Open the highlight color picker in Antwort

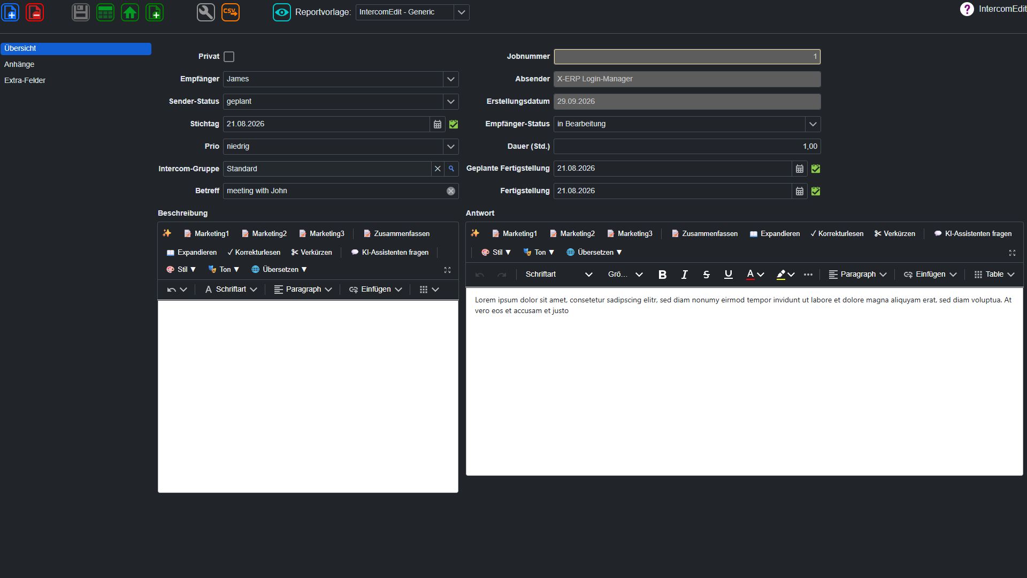coord(785,275)
